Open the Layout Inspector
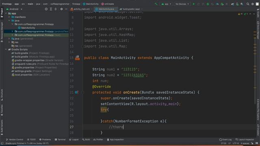The width and height of the screenshot is (260, 146). pyautogui.click(x=245, y=140)
